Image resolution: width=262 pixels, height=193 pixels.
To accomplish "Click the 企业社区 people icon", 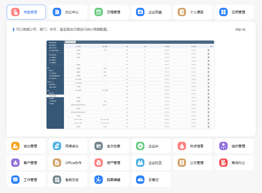I will (x=140, y=163).
